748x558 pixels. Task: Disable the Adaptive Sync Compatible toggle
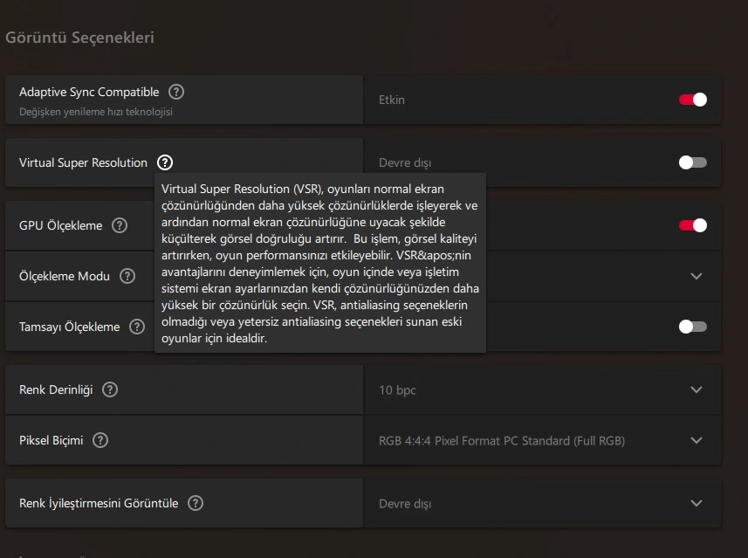[693, 100]
